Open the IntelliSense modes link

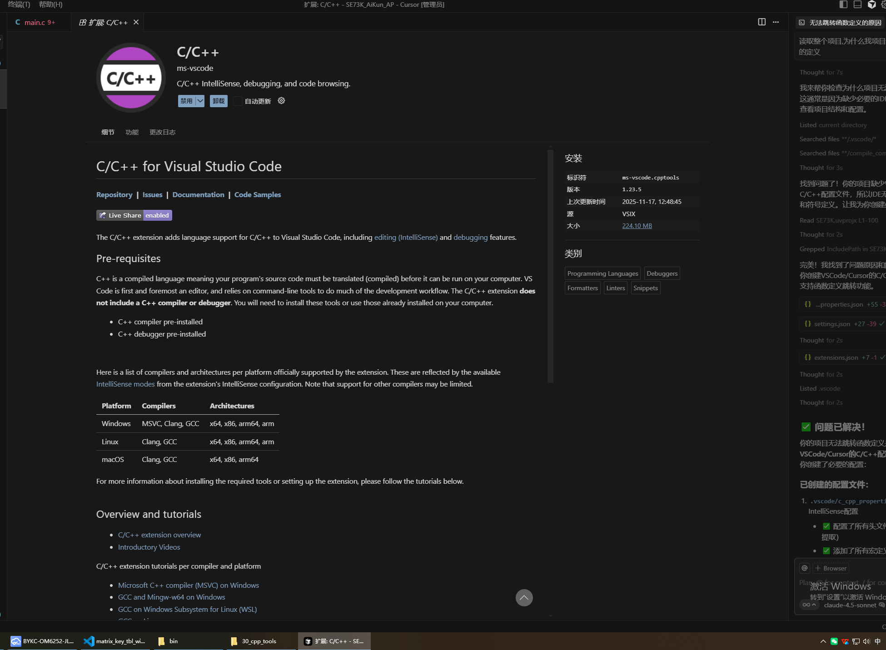coord(125,384)
